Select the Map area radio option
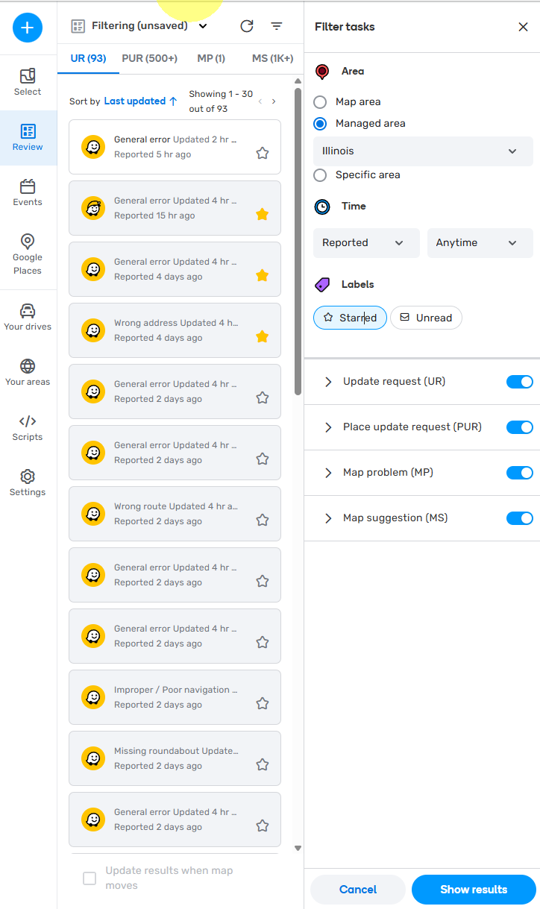540x909 pixels. [x=320, y=101]
